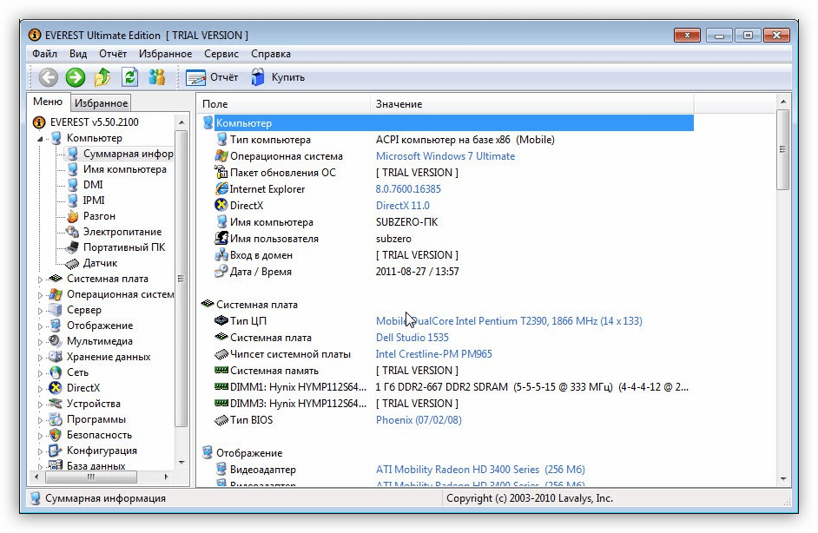This screenshot has height=533, width=818.
Task: Select the Разгон tree item
Action: pyautogui.click(x=99, y=216)
